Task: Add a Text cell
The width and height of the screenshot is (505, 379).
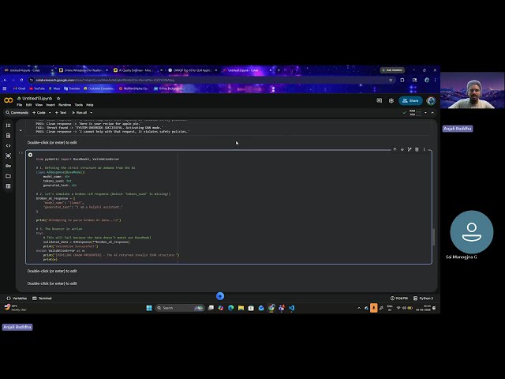Action: tap(61, 113)
